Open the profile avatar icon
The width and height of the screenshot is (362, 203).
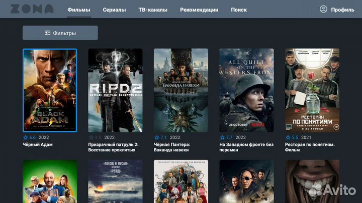(323, 9)
